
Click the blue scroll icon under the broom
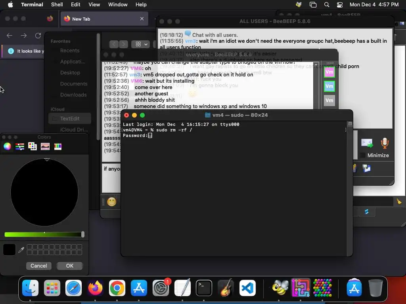coord(367,212)
